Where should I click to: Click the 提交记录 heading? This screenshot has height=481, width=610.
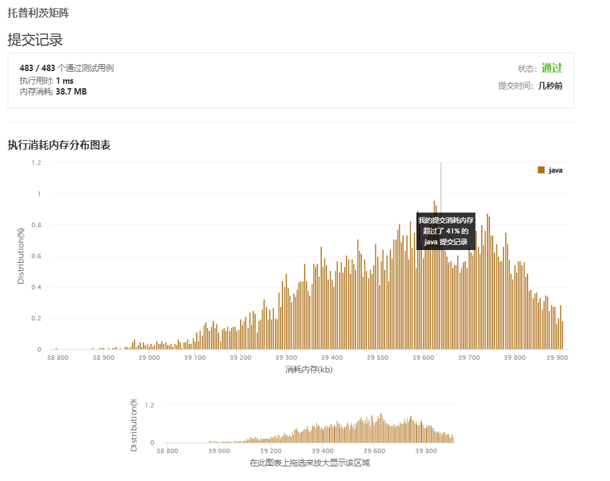[x=35, y=40]
